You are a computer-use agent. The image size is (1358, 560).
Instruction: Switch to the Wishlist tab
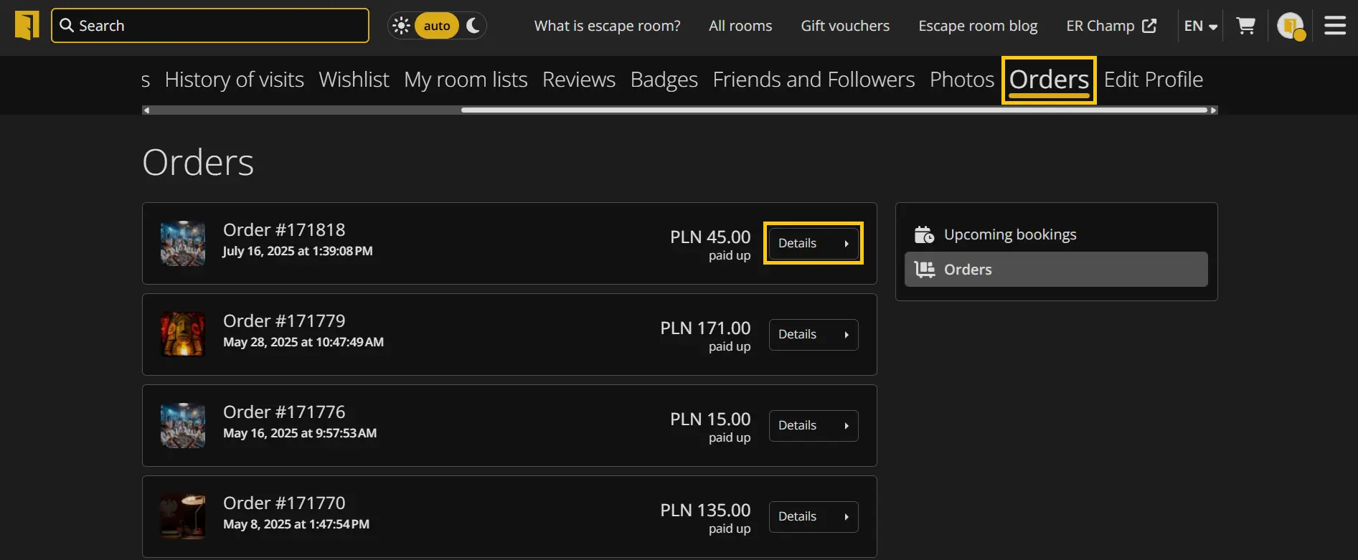tap(354, 80)
